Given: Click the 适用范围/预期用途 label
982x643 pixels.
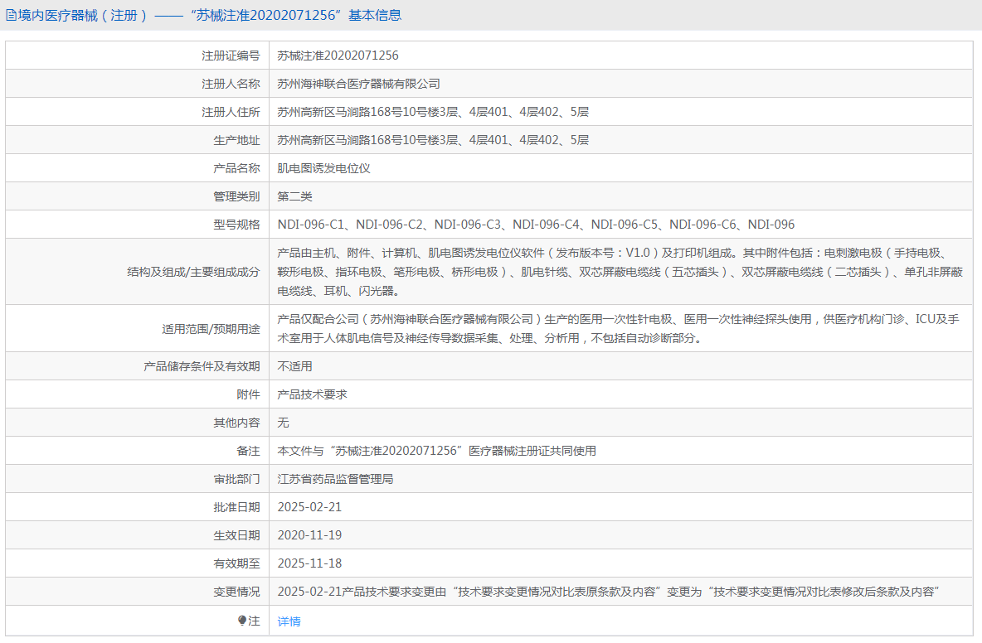Looking at the screenshot, I should (x=211, y=328).
